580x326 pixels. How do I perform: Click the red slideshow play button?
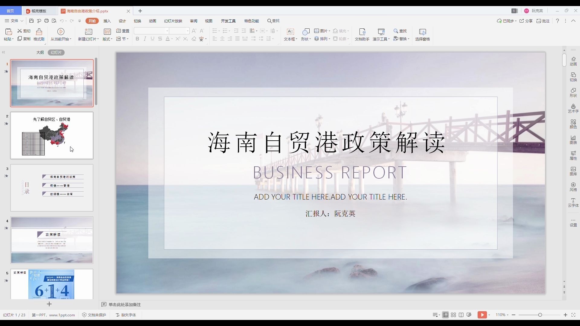pos(482,315)
